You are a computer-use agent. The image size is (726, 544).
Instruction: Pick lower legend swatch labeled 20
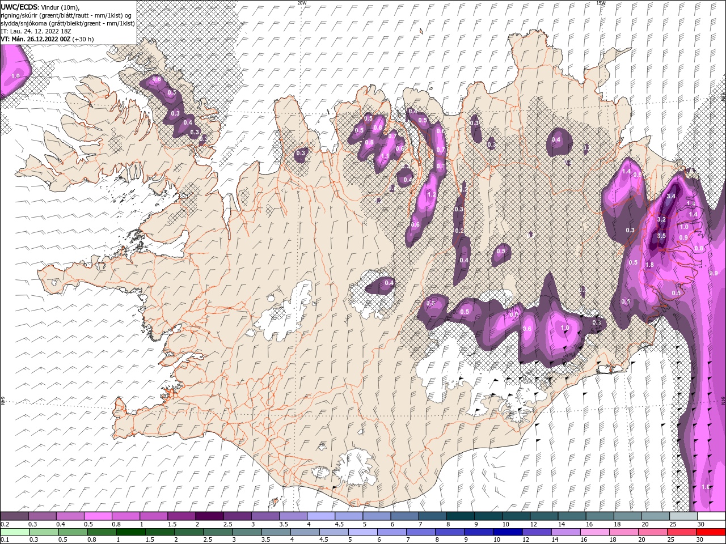653,532
